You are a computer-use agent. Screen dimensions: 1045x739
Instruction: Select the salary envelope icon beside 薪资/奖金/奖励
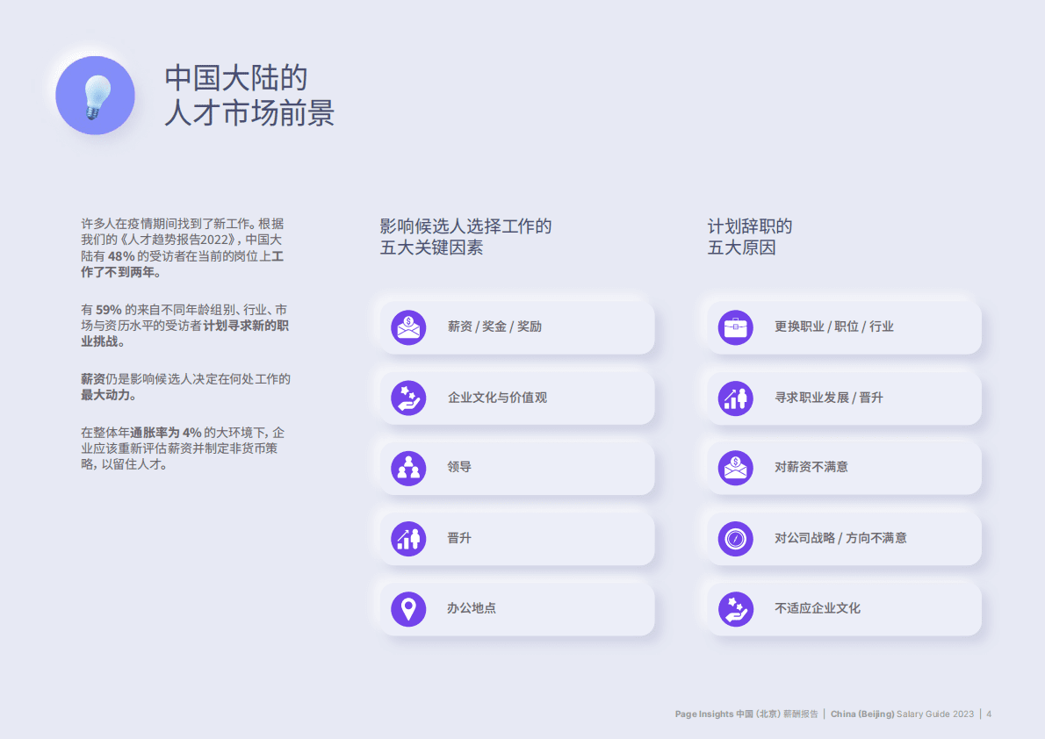pos(408,326)
